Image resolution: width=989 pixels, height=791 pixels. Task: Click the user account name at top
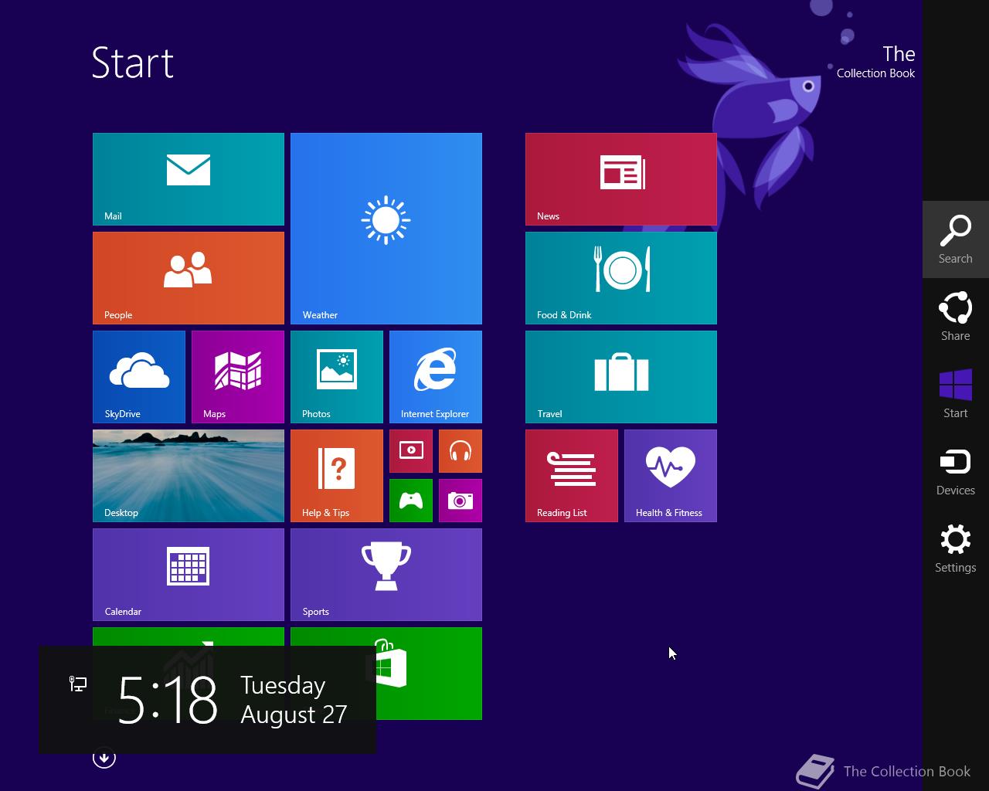click(x=876, y=62)
